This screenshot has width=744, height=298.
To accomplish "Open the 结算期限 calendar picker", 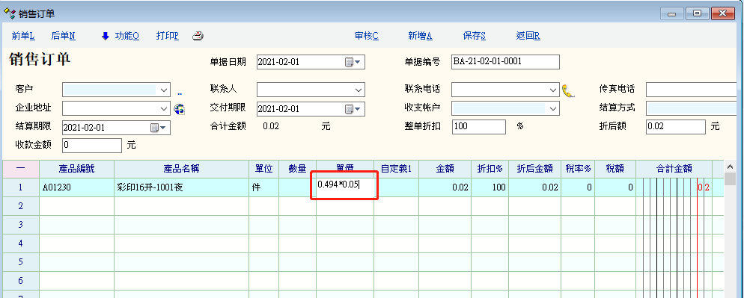I will coord(158,128).
